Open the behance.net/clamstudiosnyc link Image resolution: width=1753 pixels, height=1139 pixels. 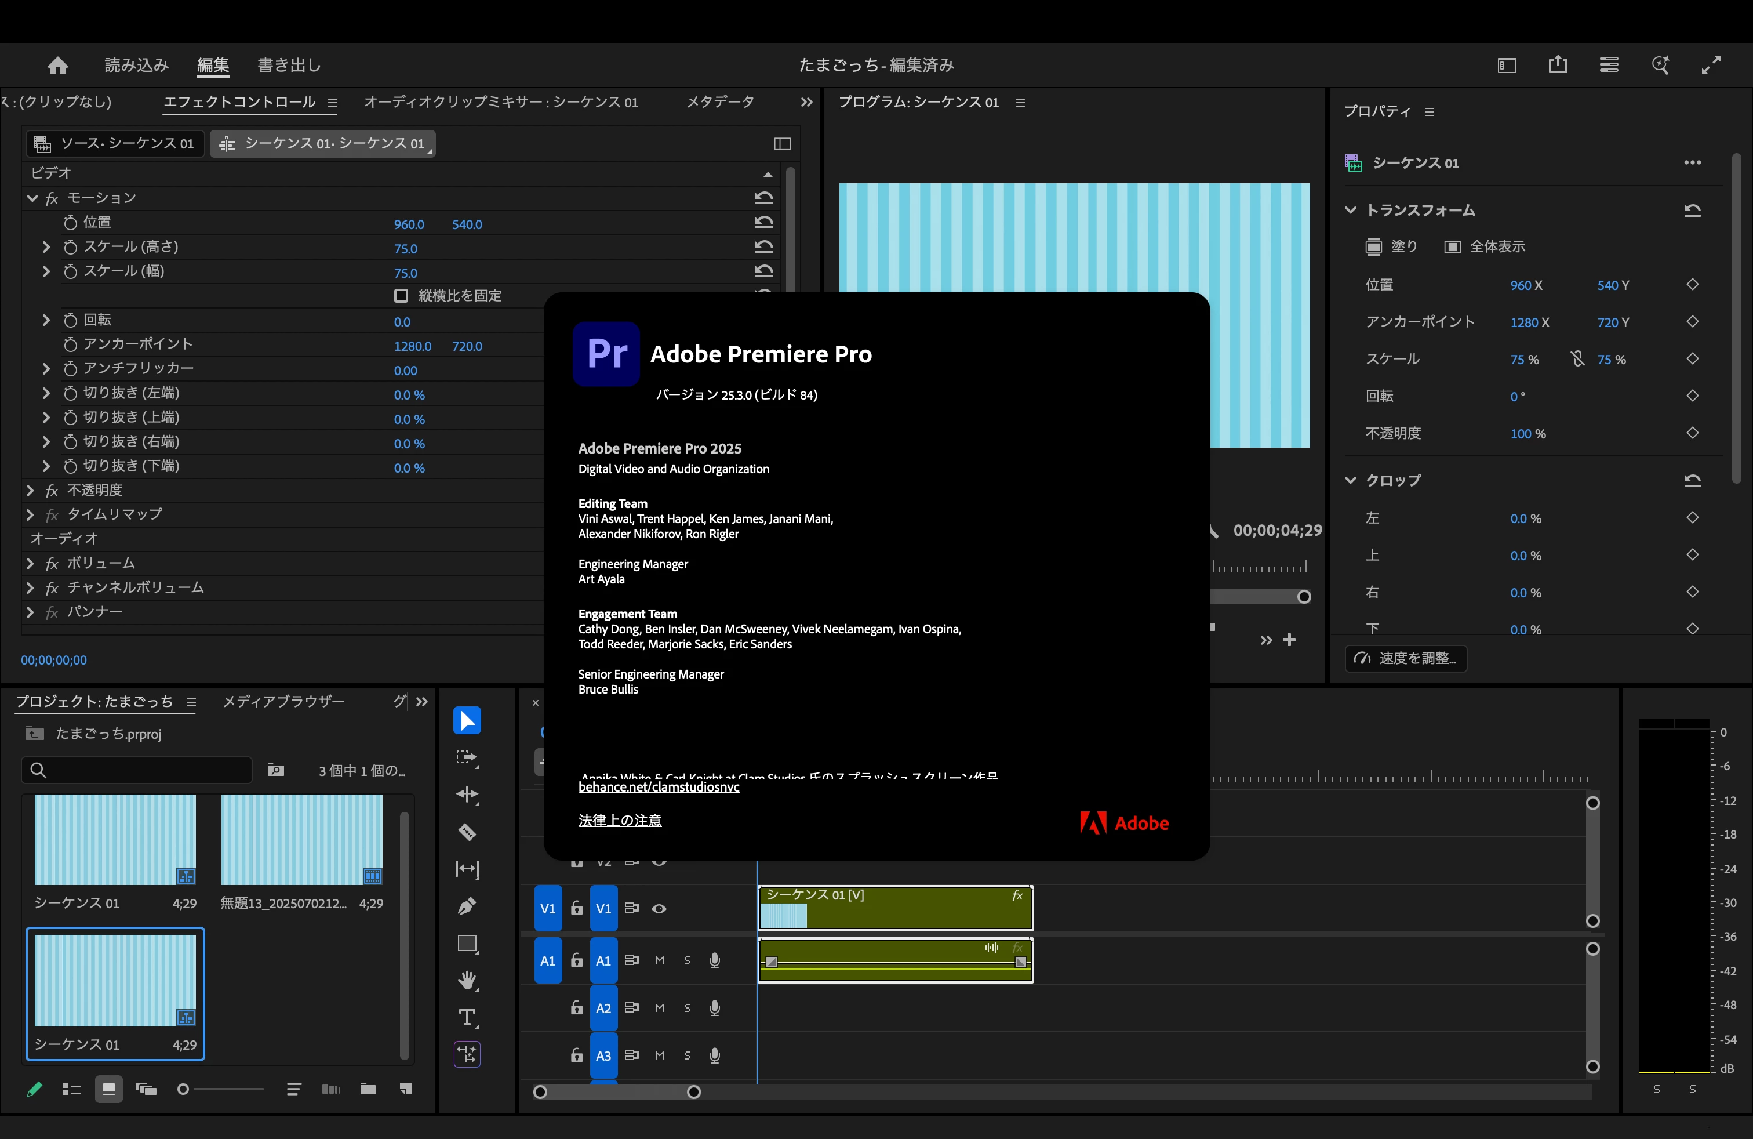659,787
